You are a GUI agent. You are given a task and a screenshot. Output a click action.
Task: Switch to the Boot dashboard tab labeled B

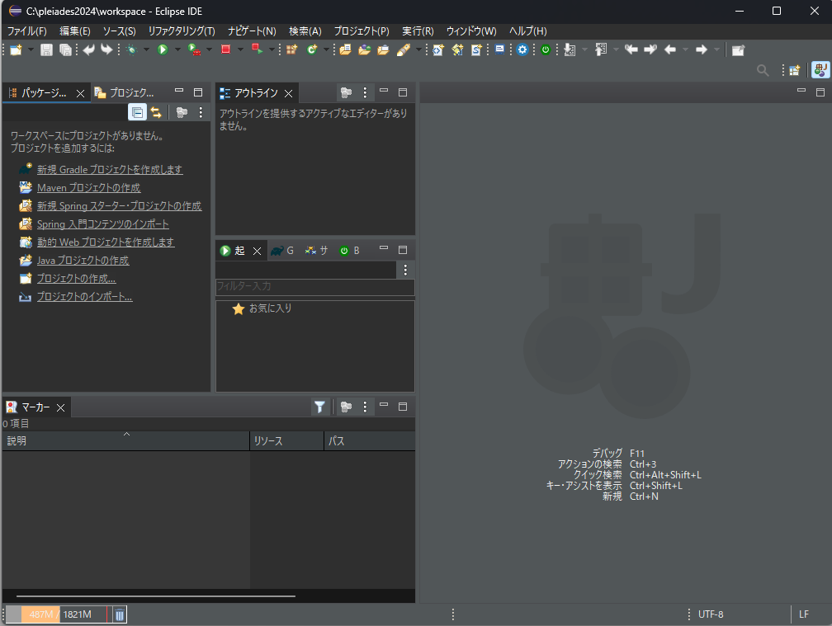coord(350,250)
